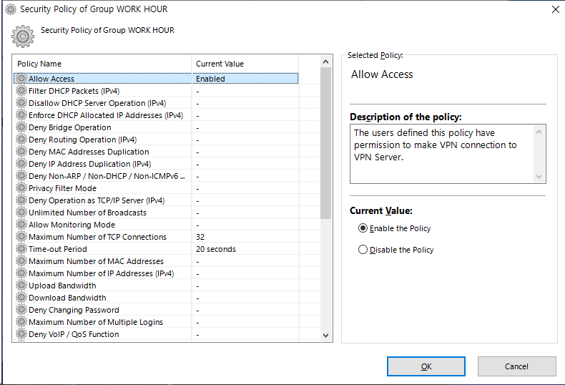Select Deny IP Address Duplication (IPv4) policy name
This screenshot has width=565, height=385.
point(89,164)
